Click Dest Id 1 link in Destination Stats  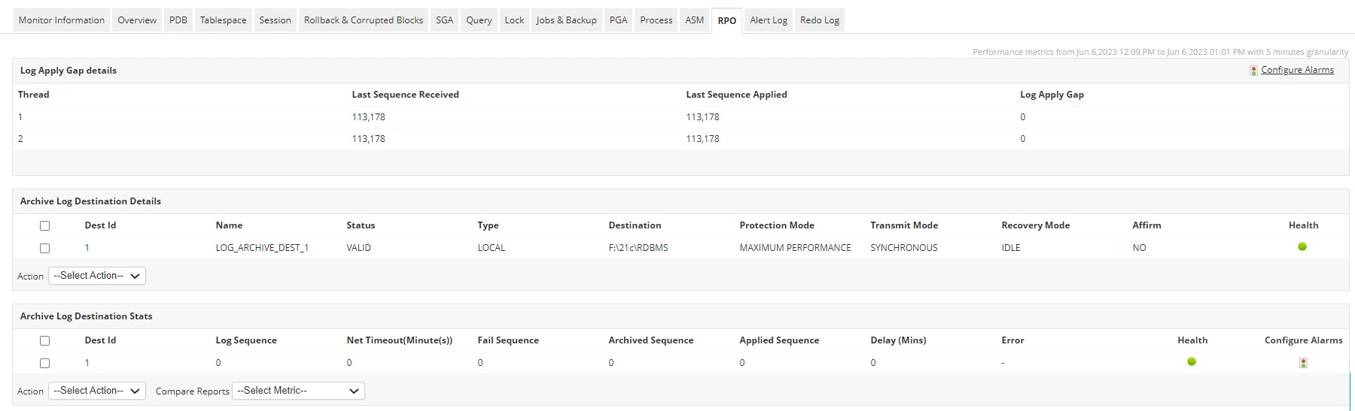click(x=87, y=363)
